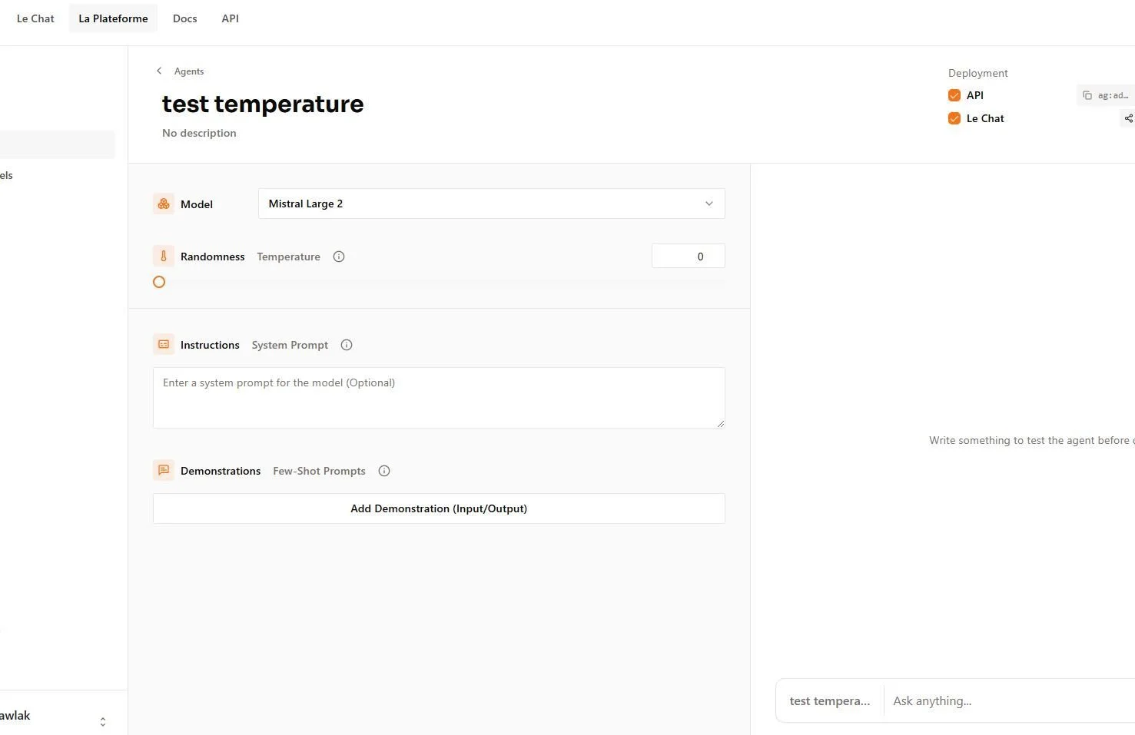Focus the system prompt text area
The height and width of the screenshot is (735, 1135).
(x=439, y=398)
